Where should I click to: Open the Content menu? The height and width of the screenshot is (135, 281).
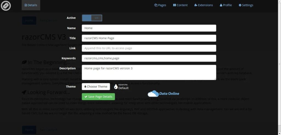coord(180,5)
